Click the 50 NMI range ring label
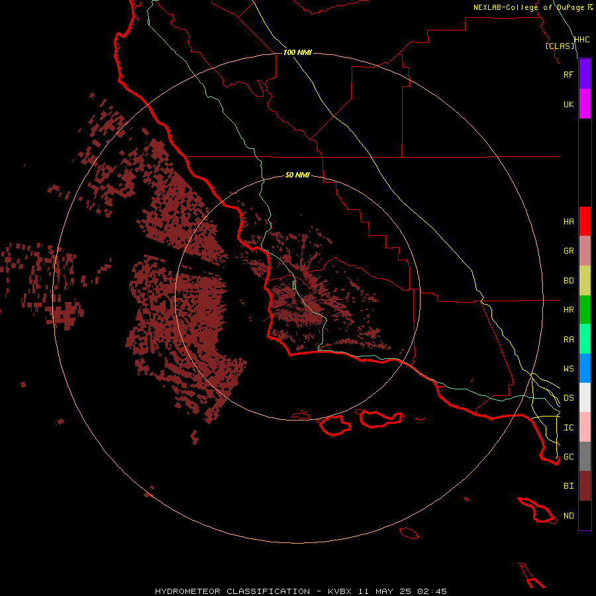Image resolution: width=596 pixels, height=596 pixels. tap(297, 175)
